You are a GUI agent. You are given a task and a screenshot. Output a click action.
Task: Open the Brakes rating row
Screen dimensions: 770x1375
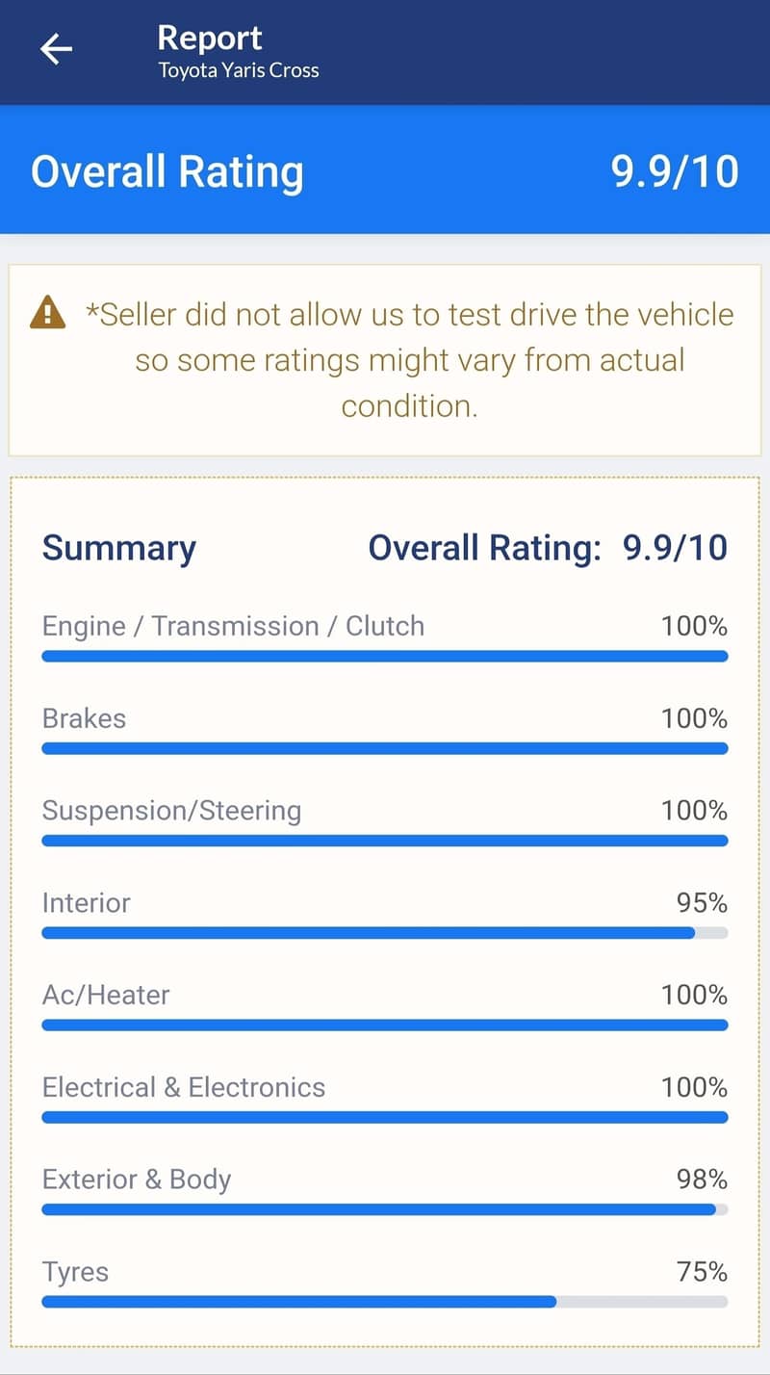(x=84, y=718)
